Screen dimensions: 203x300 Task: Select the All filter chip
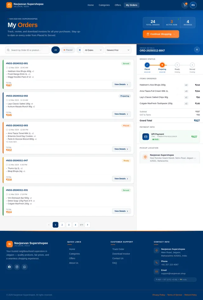55,50
